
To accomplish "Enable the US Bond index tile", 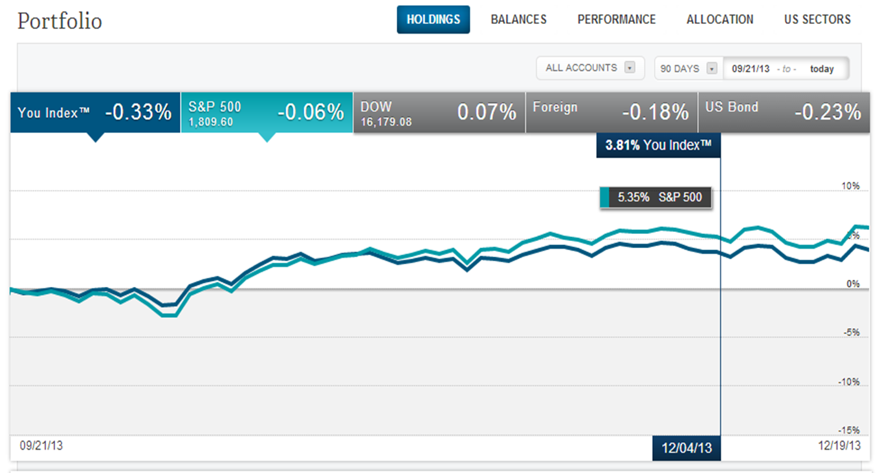I will click(784, 112).
